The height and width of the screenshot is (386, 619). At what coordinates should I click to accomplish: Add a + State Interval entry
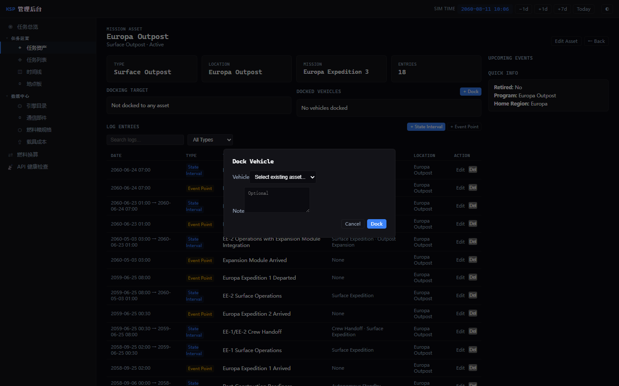coord(426,127)
